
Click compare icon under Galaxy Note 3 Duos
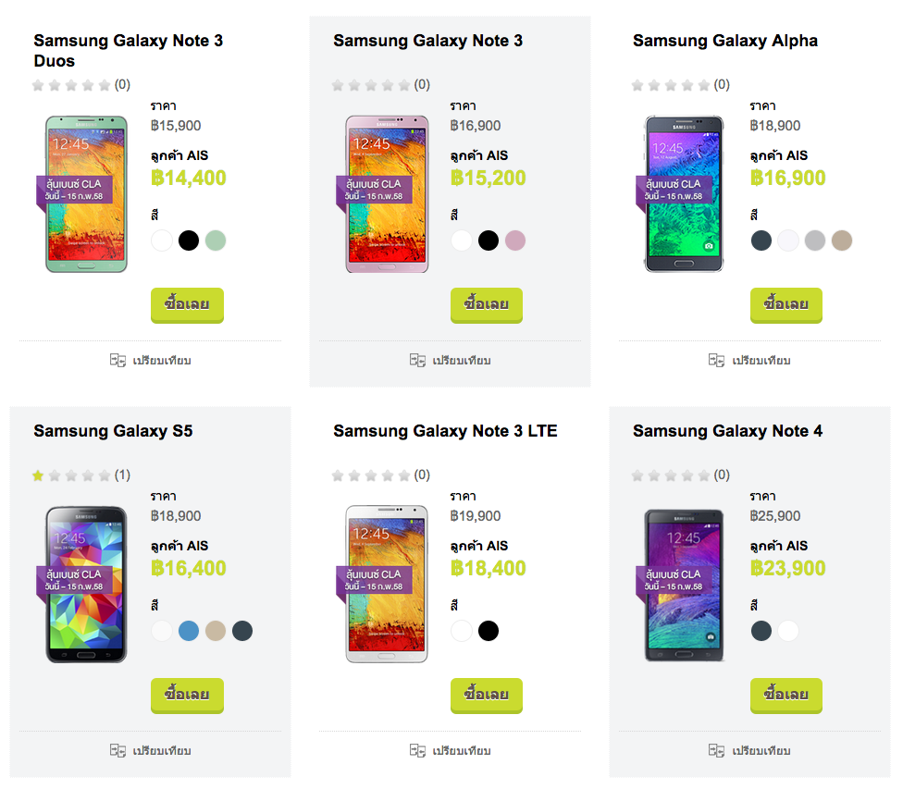pos(118,360)
